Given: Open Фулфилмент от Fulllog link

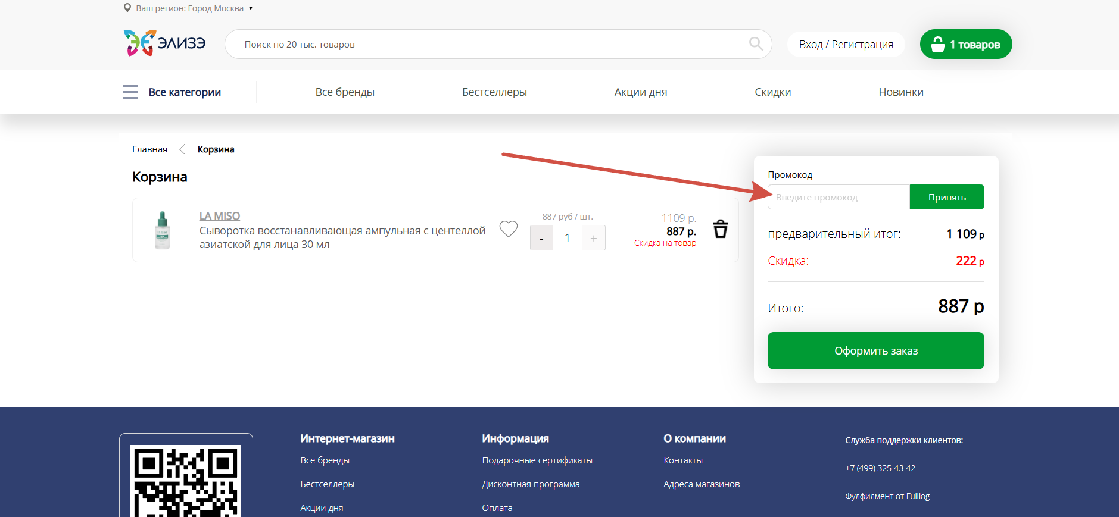Looking at the screenshot, I should (x=887, y=496).
